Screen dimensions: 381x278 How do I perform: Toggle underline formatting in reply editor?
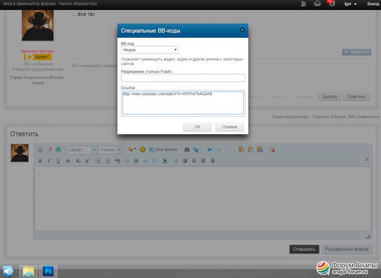pyautogui.click(x=58, y=161)
